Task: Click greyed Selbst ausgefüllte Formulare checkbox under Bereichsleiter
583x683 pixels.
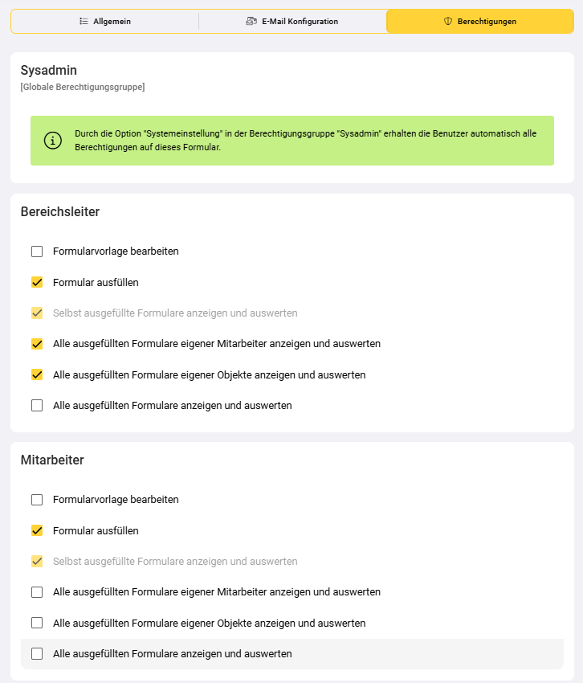Action: coord(37,313)
